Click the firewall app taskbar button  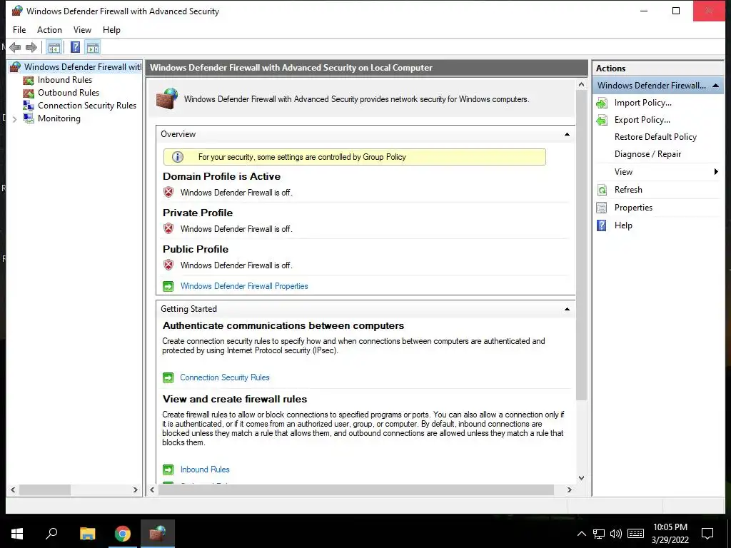click(x=158, y=534)
